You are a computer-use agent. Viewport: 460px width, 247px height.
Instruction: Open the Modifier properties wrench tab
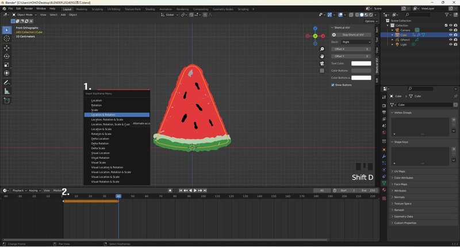click(x=384, y=156)
